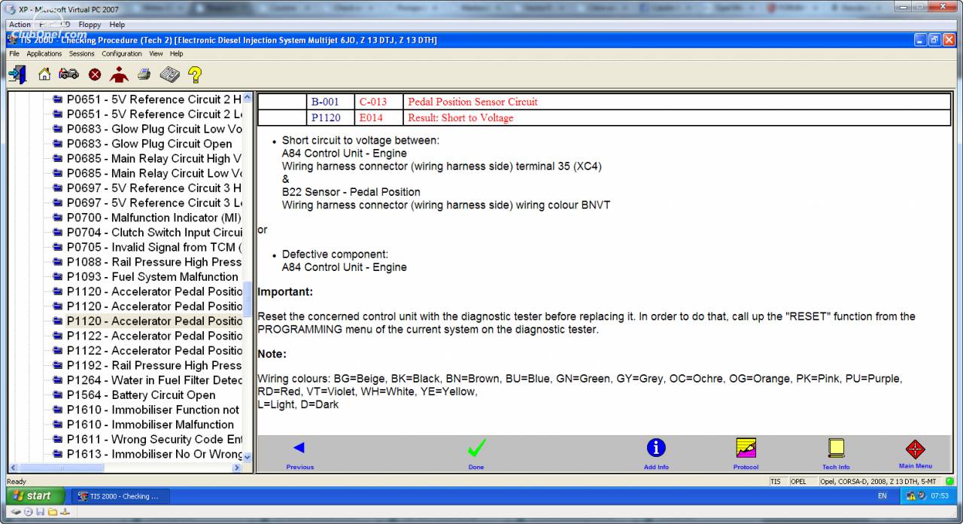Open the Virtual PC Action menu
Viewport: 963px width, 524px height.
coord(20,25)
